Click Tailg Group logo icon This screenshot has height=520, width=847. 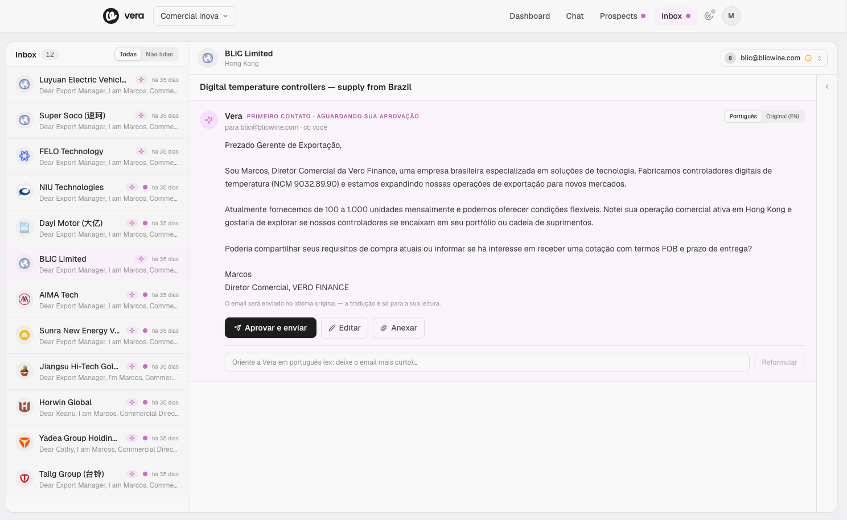point(24,478)
